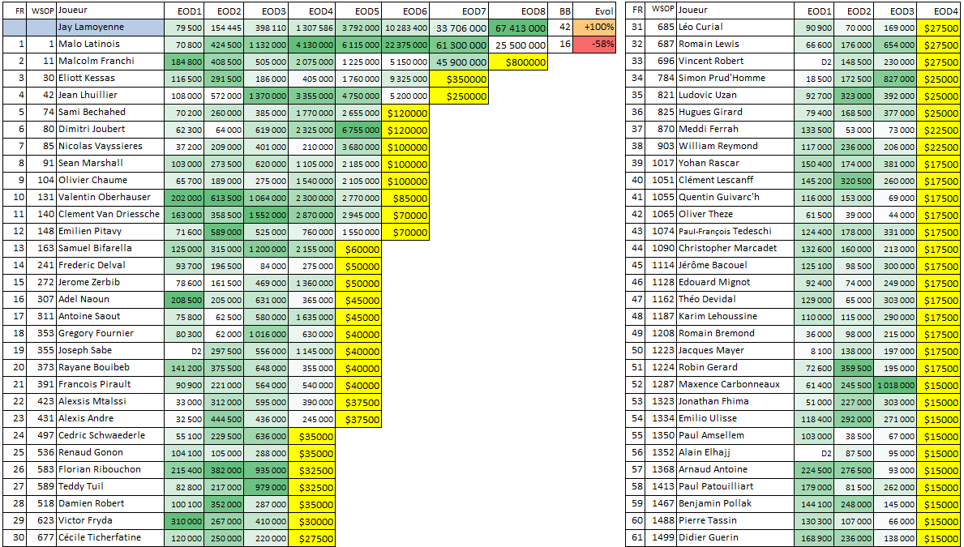
Task: Click Jean Lhuillier's $250000 payout cell
Action: tap(459, 96)
